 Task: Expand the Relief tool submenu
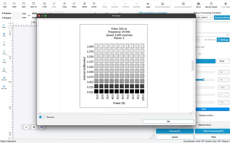[x=6, y=72]
